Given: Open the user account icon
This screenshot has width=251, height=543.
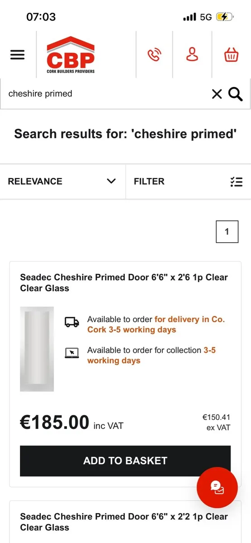Looking at the screenshot, I should point(192,54).
